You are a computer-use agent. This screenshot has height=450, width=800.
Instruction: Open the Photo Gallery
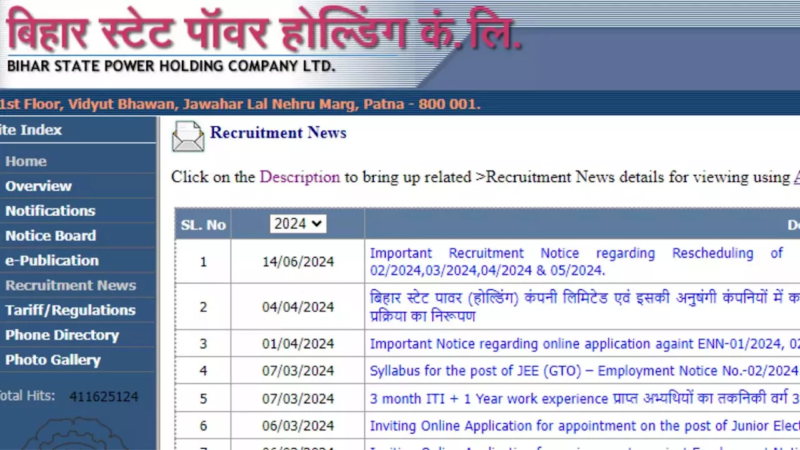tap(53, 360)
